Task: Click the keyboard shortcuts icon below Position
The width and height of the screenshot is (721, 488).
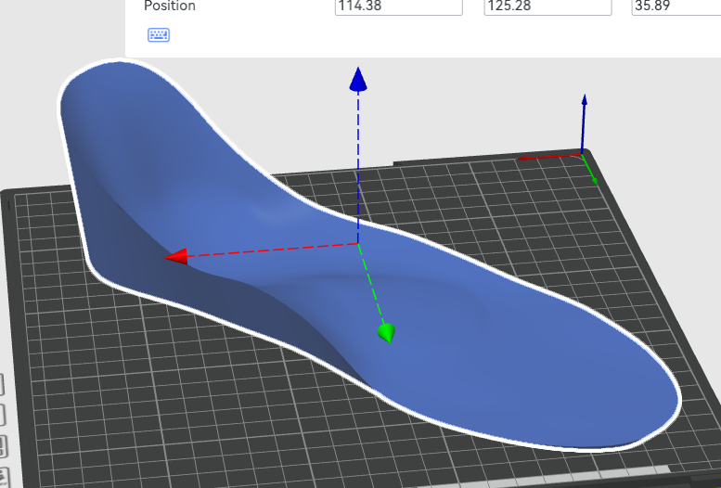Action: (159, 35)
